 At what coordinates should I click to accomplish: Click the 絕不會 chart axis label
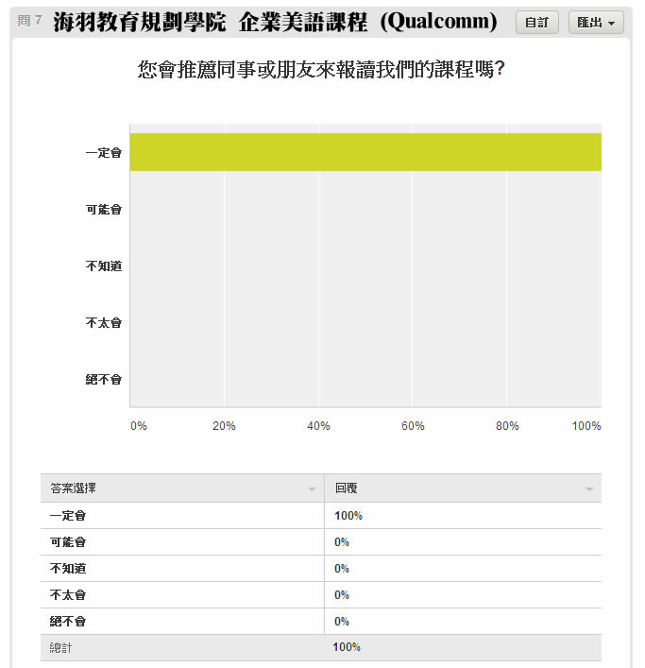point(104,379)
